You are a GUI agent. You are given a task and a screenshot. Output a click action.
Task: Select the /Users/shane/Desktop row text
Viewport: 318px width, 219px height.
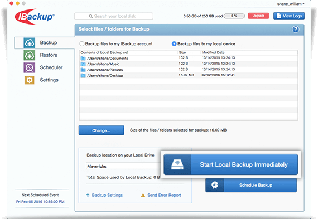[105, 76]
